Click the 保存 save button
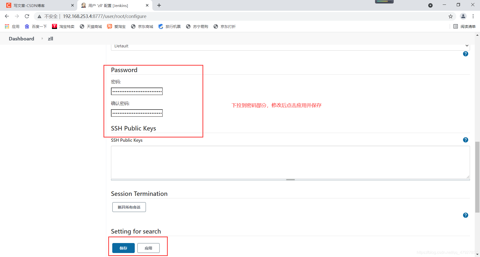 123,248
